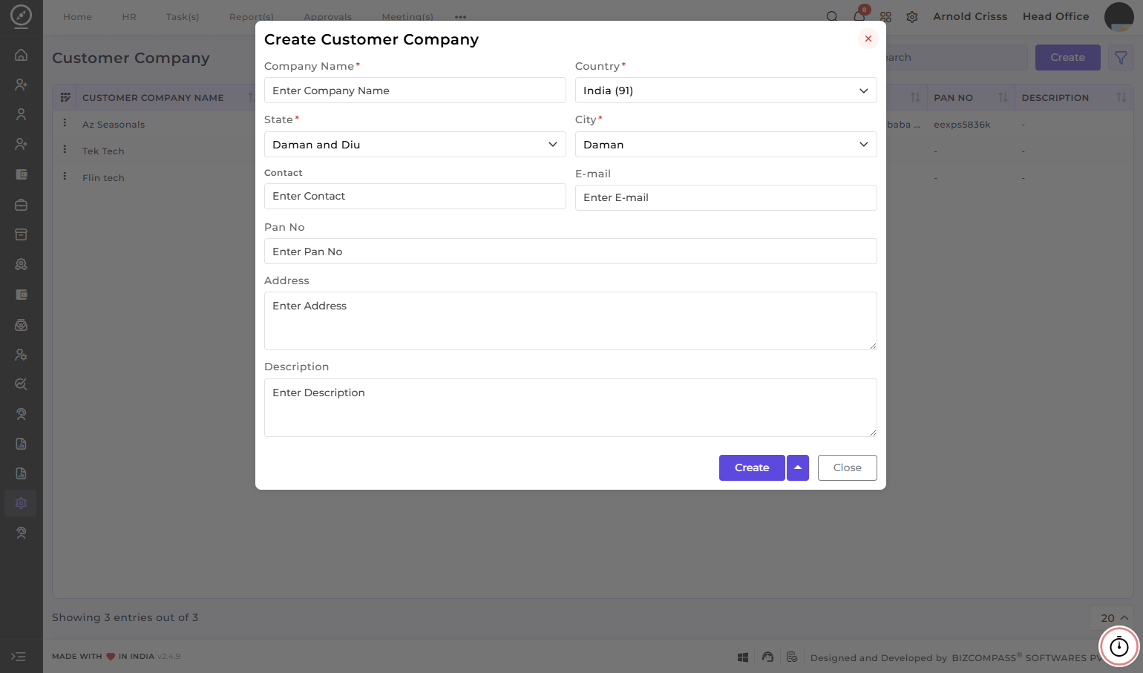Viewport: 1143px width, 673px height.
Task: Click the Flin tech company name
Action: coord(103,178)
